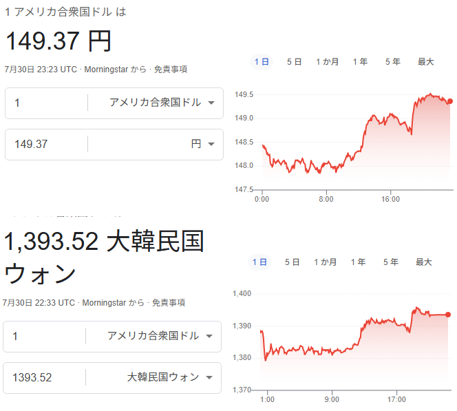Open the 免責事項 link under the yen rate

[x=171, y=70]
